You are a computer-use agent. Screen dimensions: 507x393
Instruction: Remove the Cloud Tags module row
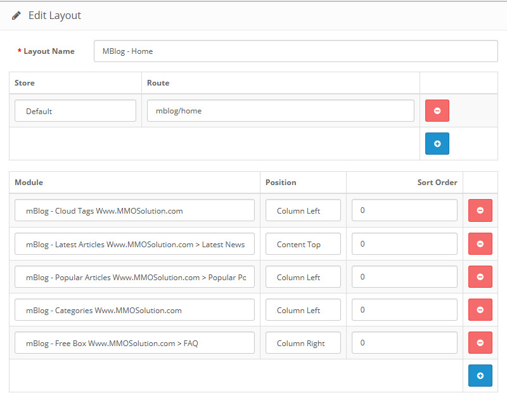pos(480,210)
